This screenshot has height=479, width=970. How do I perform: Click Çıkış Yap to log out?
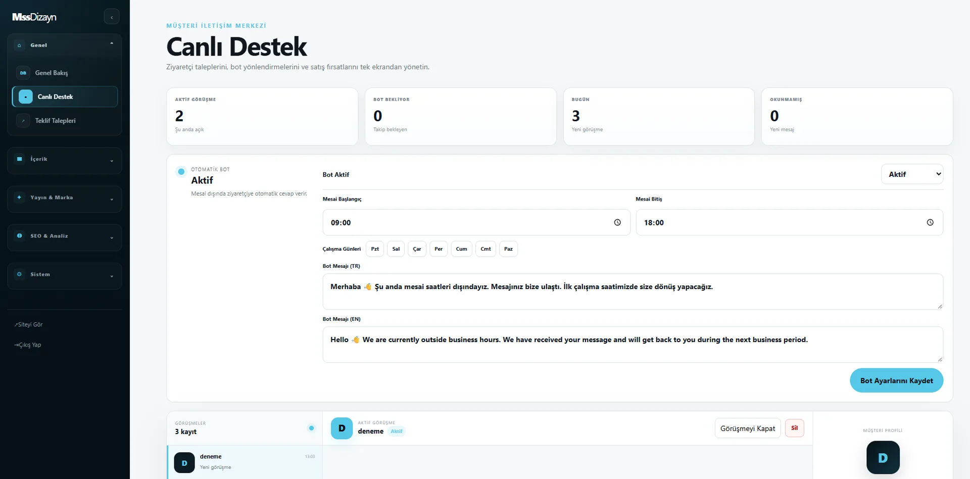28,345
